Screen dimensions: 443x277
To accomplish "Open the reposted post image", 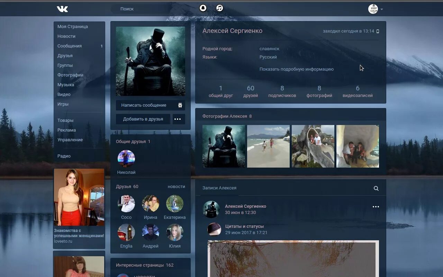I will 293,259.
